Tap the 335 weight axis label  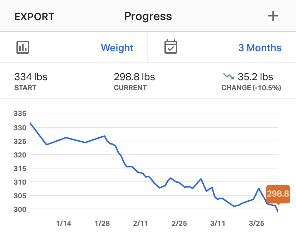20,114
